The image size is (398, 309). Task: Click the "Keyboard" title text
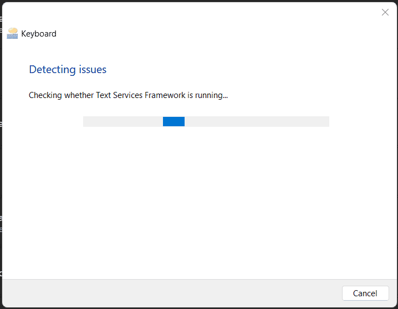point(39,34)
